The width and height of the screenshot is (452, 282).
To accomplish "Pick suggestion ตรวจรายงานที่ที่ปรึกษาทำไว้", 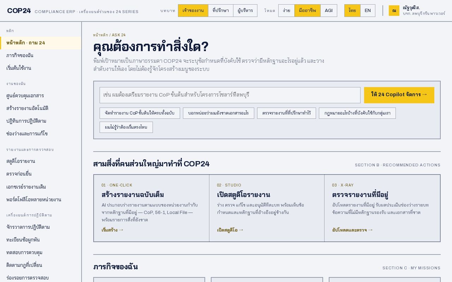I will [286, 113].
